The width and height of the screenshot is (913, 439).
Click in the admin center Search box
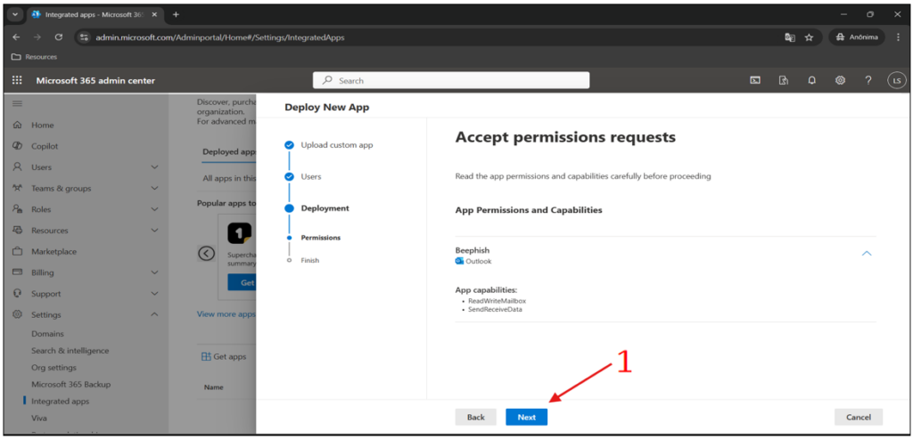[451, 81]
